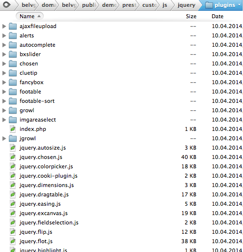Image resolution: width=243 pixels, height=252 pixels.
Task: Expand the ajaxfileupload folder triangle
Action: click(4, 26)
